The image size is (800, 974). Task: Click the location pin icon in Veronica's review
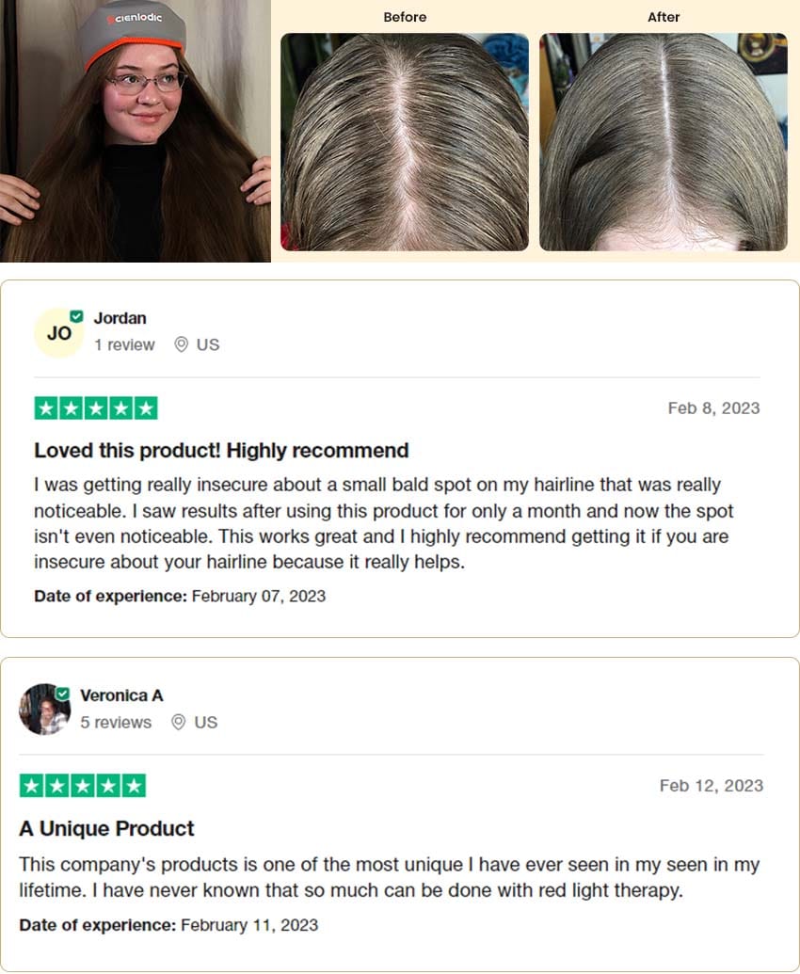[178, 722]
